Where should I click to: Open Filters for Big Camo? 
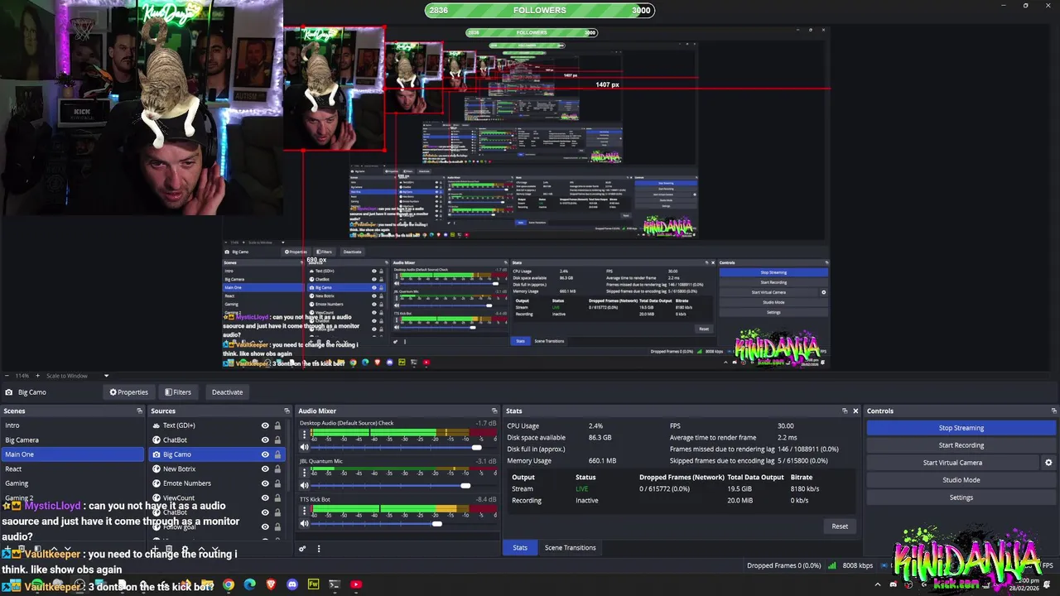pos(177,392)
